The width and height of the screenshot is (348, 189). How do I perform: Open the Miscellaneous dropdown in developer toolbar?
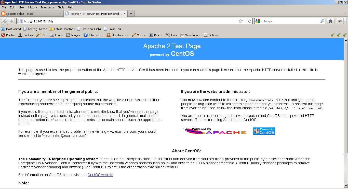(118, 35)
